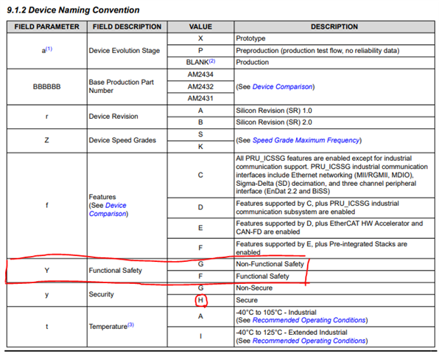The height and width of the screenshot is (354, 439).
Task: Open Recommended Operating Conditions link for Extended Industrial
Action: [x=309, y=341]
